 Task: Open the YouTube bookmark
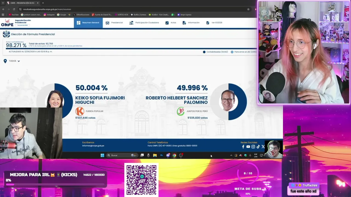tap(14, 15)
